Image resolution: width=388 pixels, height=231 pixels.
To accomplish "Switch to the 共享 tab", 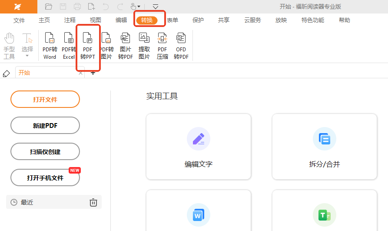I will point(224,20).
